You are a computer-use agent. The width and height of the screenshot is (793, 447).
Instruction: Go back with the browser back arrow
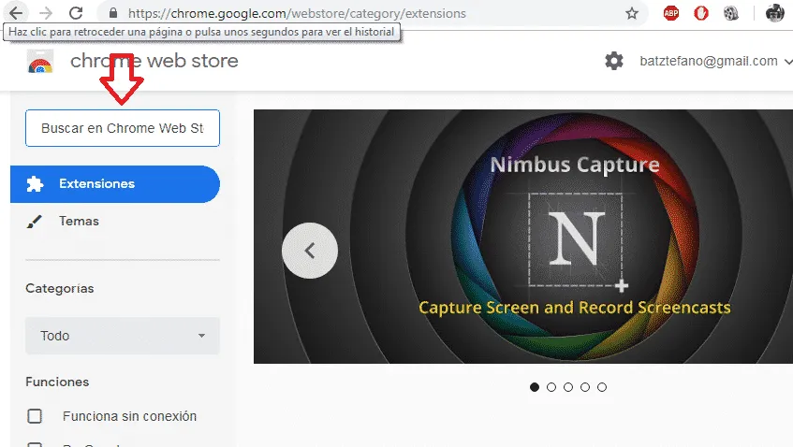click(16, 13)
